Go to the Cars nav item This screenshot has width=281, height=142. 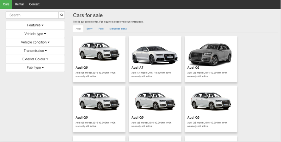(6, 4)
